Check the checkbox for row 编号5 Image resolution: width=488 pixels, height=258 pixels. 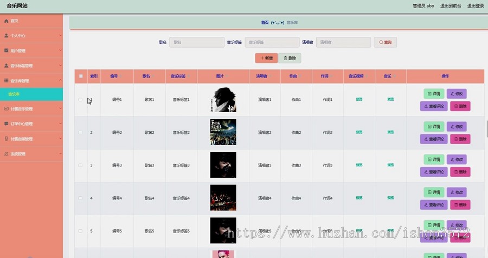point(80,231)
